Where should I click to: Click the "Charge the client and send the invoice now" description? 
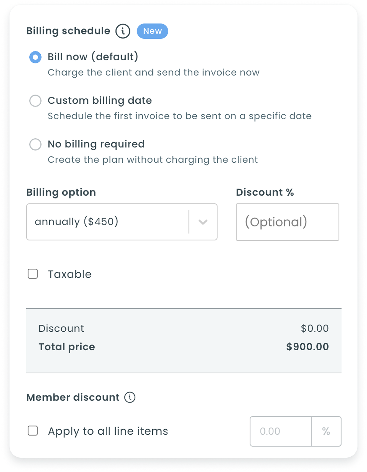coord(154,72)
